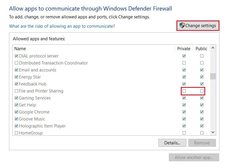Uncheck Private checkbox for Google Chrome
Image resolution: width=227 pixels, height=168 pixels.
click(184, 112)
